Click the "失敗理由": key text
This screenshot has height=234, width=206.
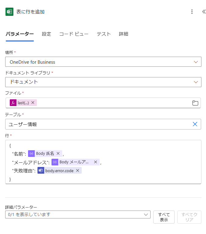[24, 171]
